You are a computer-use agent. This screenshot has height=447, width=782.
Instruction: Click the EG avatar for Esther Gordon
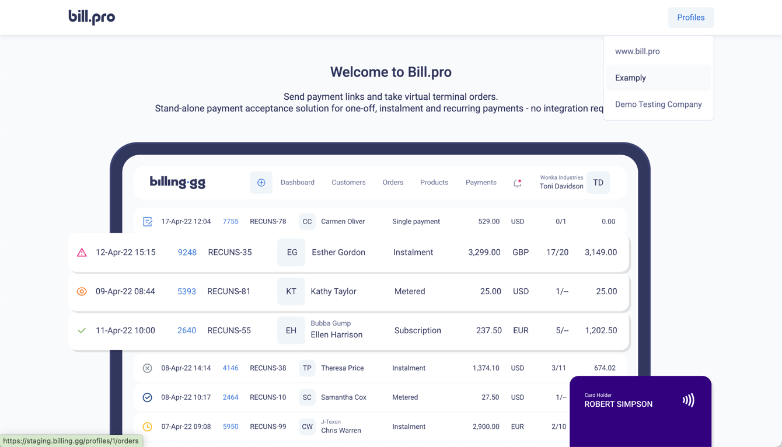pyautogui.click(x=292, y=253)
